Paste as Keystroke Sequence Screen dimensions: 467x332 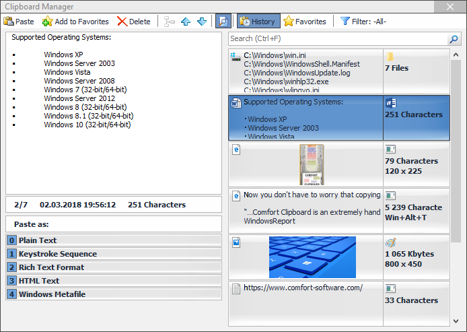pos(114,254)
